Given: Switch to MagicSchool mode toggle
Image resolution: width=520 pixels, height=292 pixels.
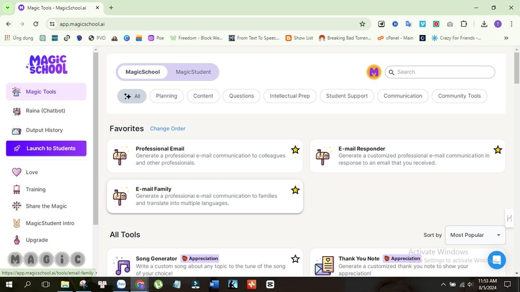Looking at the screenshot, I should (142, 72).
